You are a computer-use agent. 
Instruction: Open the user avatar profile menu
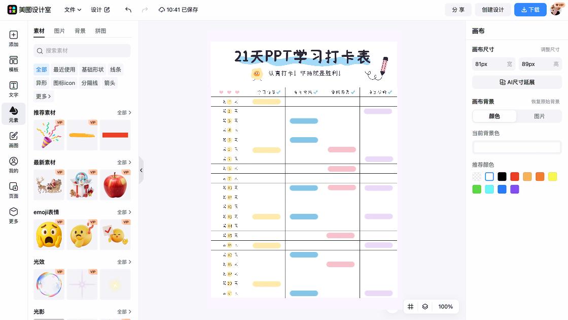[556, 10]
